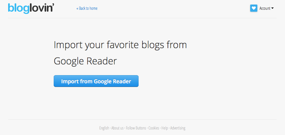Click the blue heart icon
Viewport: 285px width, 135px height.
pos(254,8)
